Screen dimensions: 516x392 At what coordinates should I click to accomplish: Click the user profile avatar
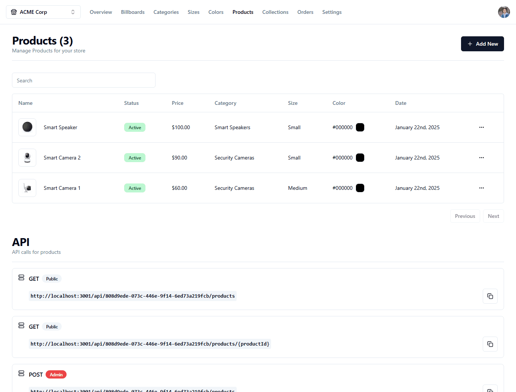click(x=504, y=12)
